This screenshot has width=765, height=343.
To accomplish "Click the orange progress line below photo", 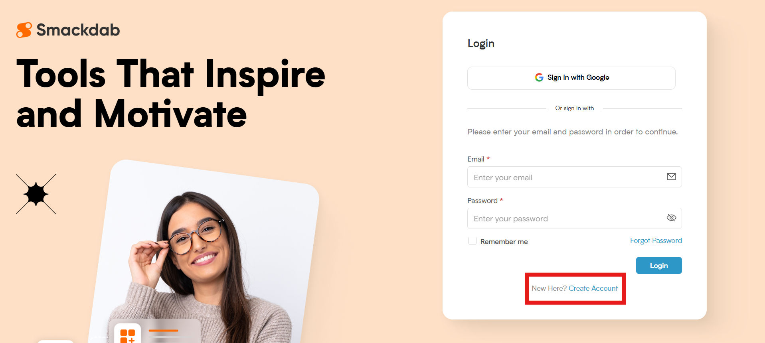I will coord(163,331).
